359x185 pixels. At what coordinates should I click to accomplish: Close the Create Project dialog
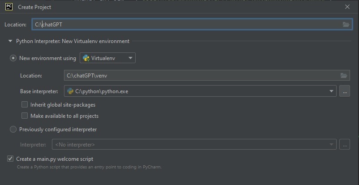(x=347, y=7)
